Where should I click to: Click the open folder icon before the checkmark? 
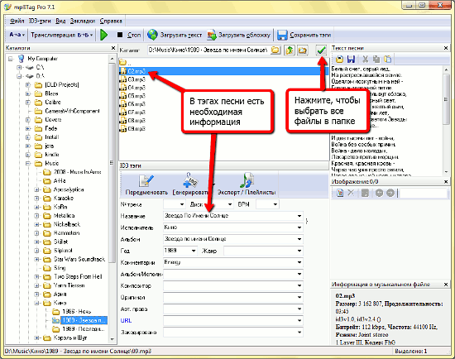tap(302, 50)
